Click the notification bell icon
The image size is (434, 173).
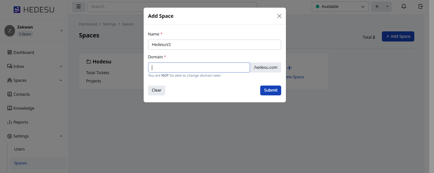(x=404, y=7)
